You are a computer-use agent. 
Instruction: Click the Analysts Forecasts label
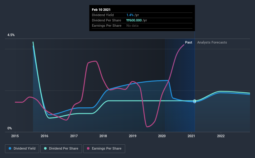coord(212,42)
